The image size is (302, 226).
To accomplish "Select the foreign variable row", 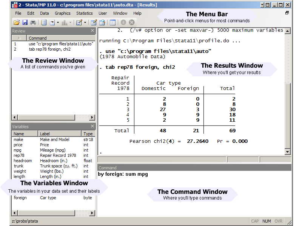I will (53, 198).
